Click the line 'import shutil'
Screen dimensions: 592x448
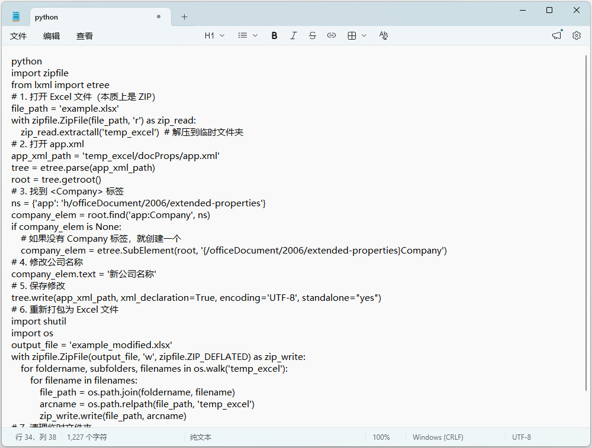(x=38, y=322)
